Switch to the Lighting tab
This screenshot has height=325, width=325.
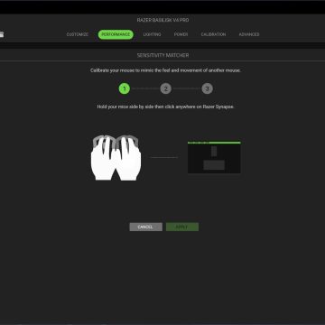tap(152, 34)
